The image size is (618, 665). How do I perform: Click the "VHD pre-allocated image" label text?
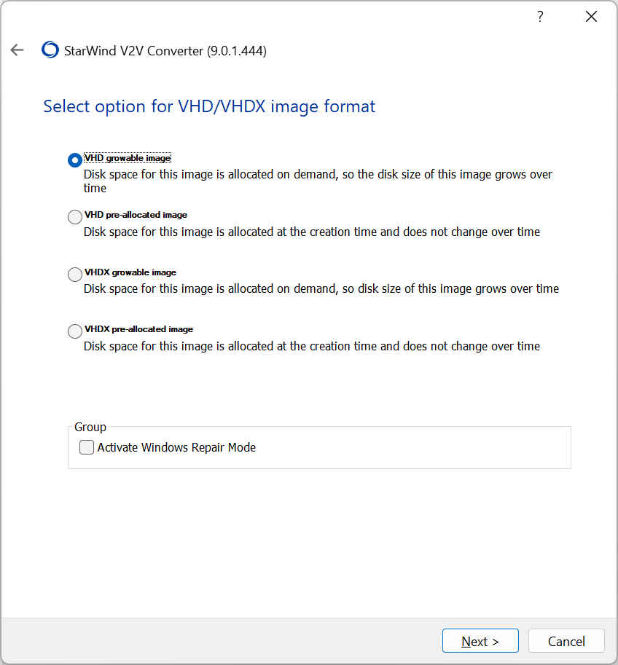click(x=136, y=215)
